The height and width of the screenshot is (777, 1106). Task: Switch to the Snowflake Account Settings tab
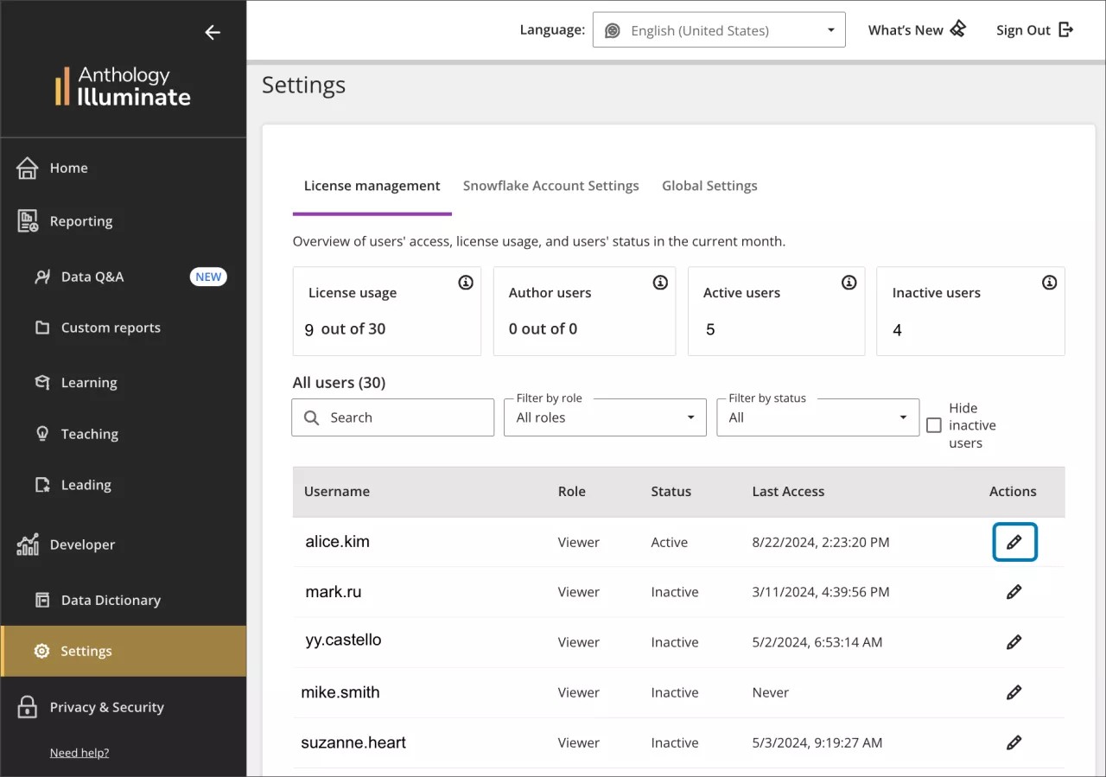pos(550,185)
